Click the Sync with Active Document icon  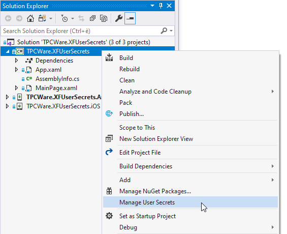point(81,18)
